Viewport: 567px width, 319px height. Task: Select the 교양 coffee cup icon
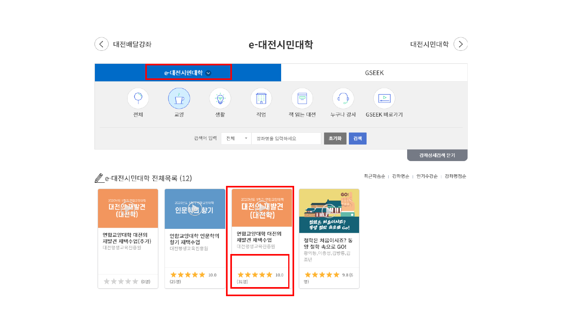pyautogui.click(x=179, y=98)
